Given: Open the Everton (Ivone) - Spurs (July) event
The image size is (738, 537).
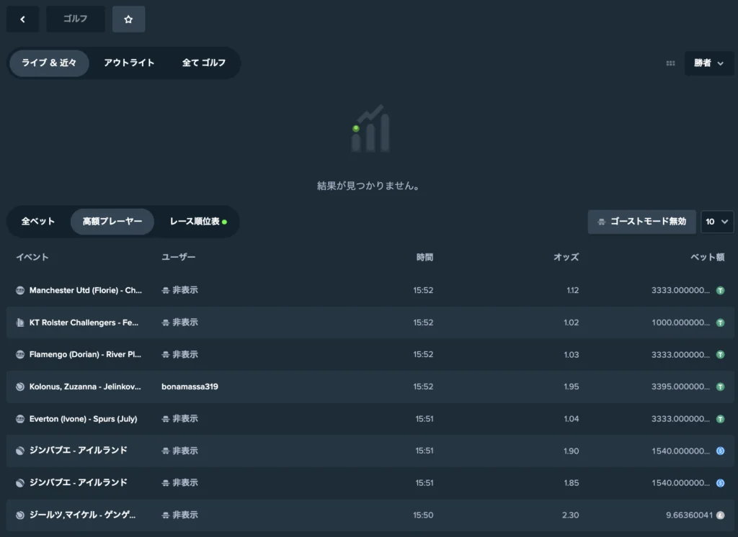Looking at the screenshot, I should click(83, 419).
